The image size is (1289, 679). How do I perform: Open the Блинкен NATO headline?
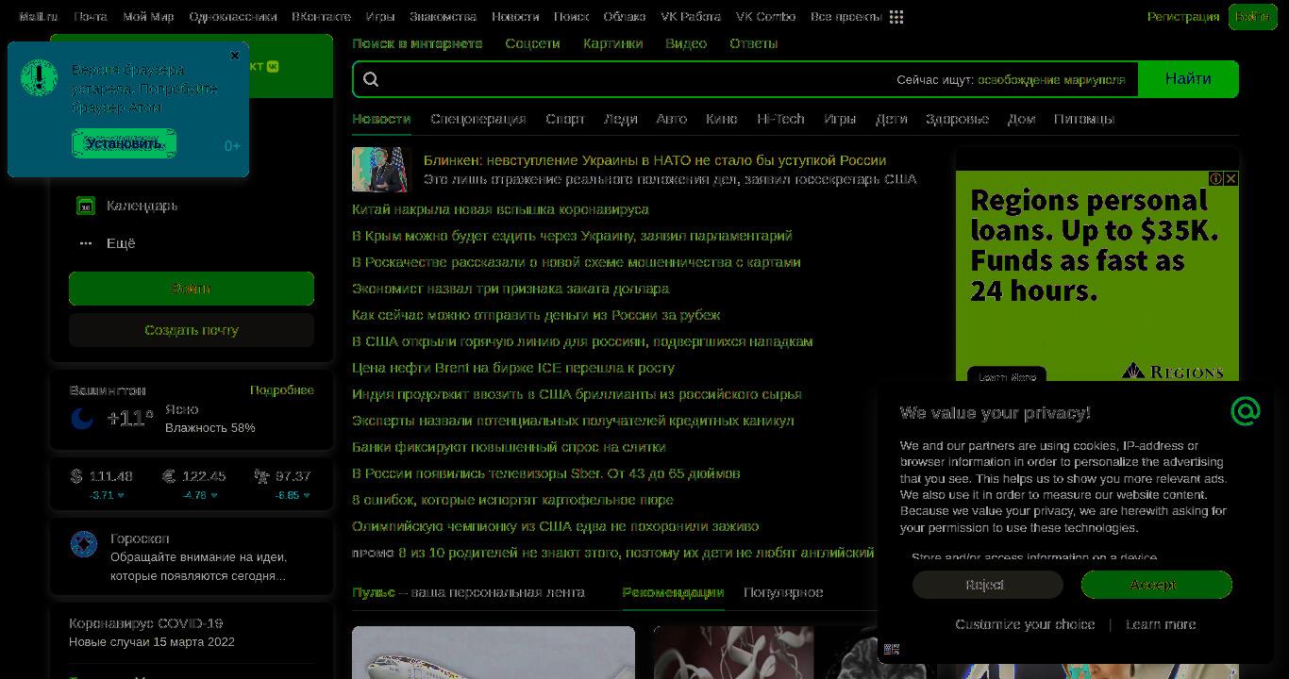[655, 160]
